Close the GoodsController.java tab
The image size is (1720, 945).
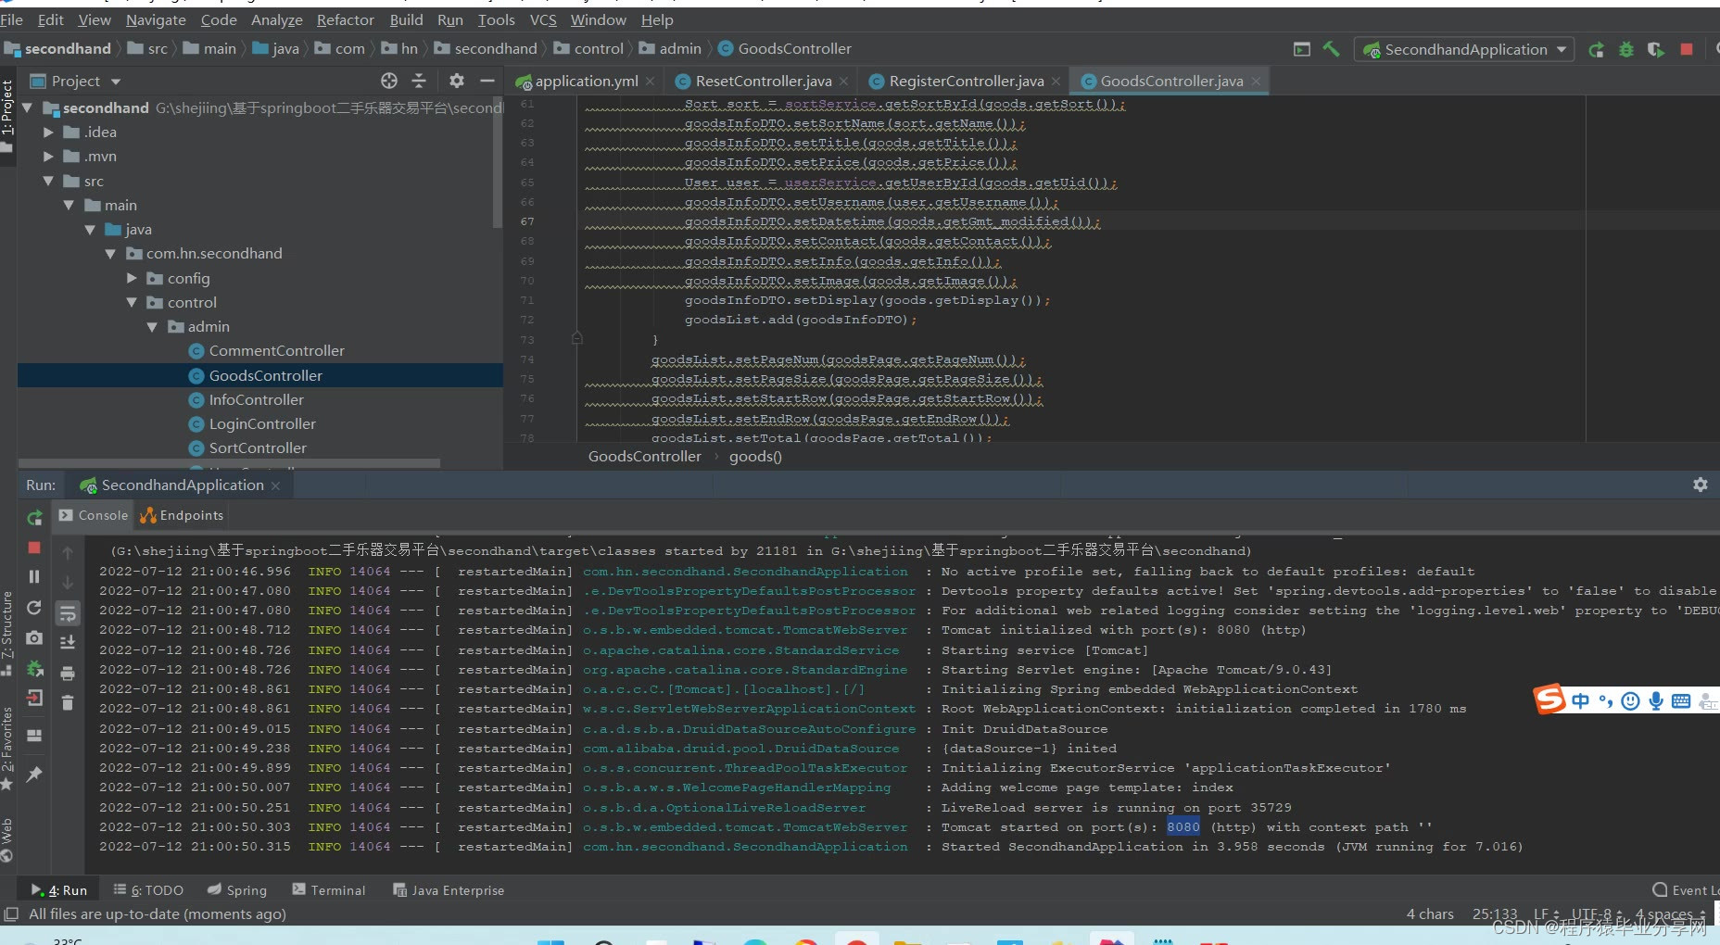point(1256,82)
